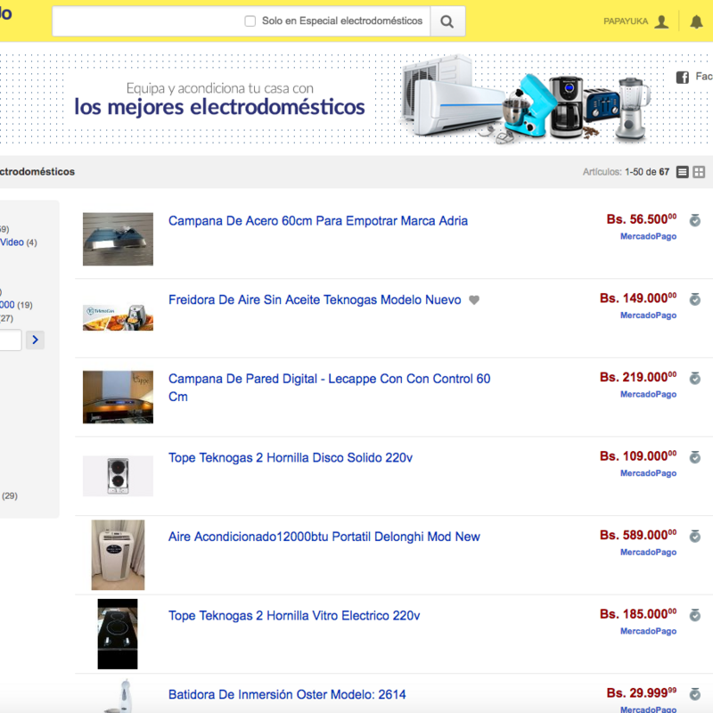The width and height of the screenshot is (713, 713).
Task: Open the Campana De Pared Digital thumbnail
Action: (118, 397)
